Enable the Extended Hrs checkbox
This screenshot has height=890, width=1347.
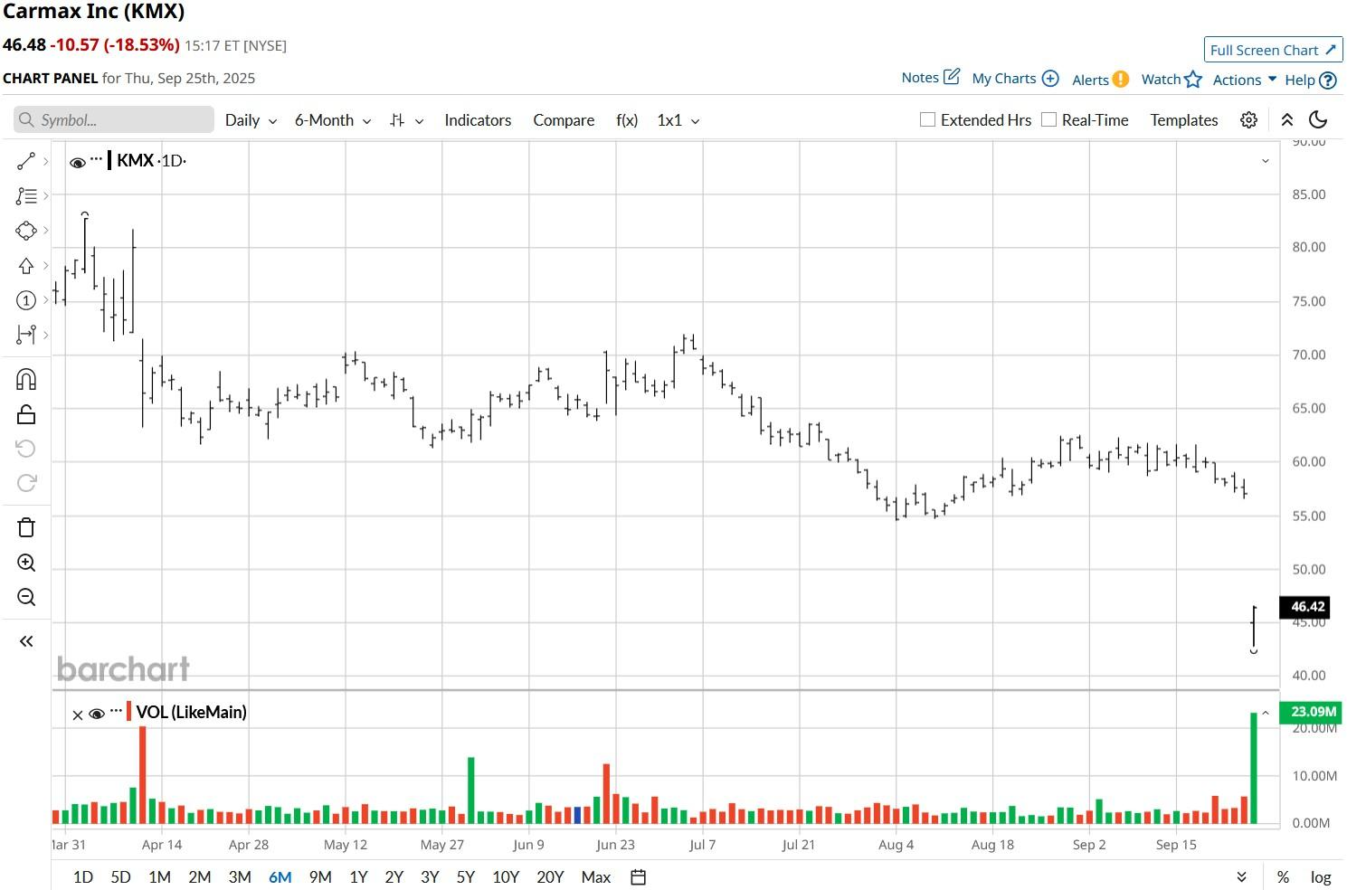(x=927, y=119)
